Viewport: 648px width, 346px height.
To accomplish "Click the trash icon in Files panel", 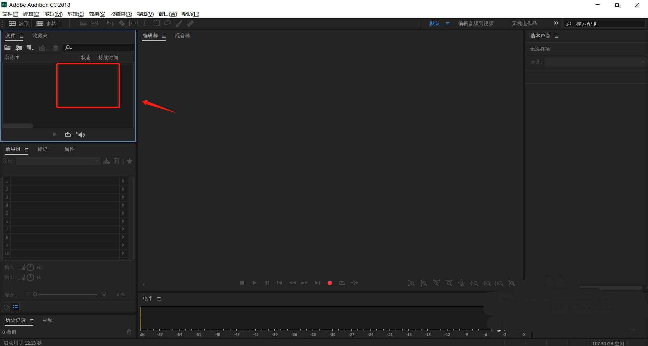I will coord(55,48).
